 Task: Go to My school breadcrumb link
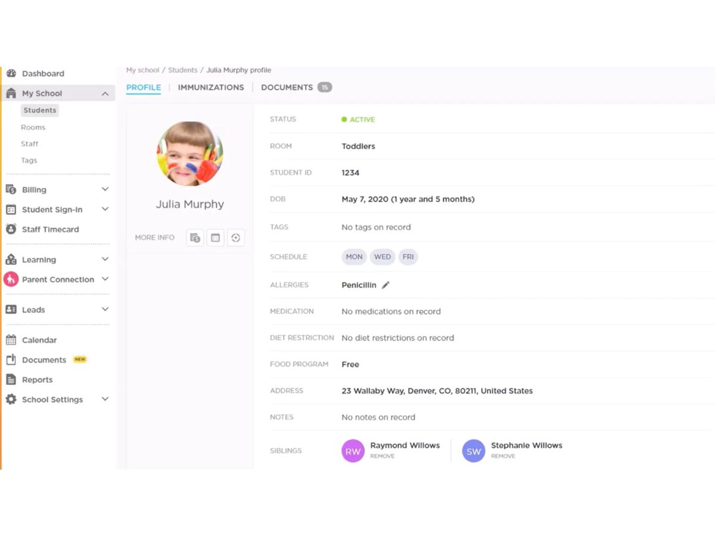(x=142, y=70)
